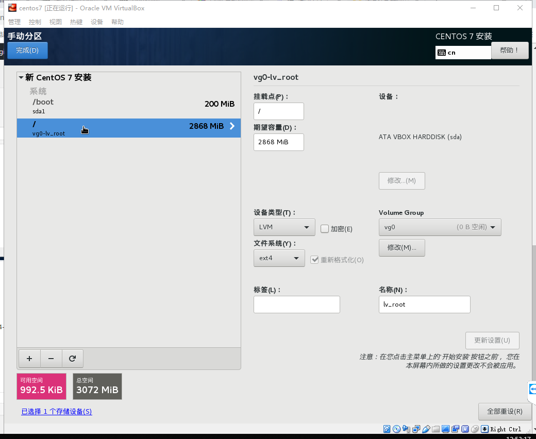Click the 200 MiB size of /boot
The height and width of the screenshot is (439, 536).
[x=220, y=104]
